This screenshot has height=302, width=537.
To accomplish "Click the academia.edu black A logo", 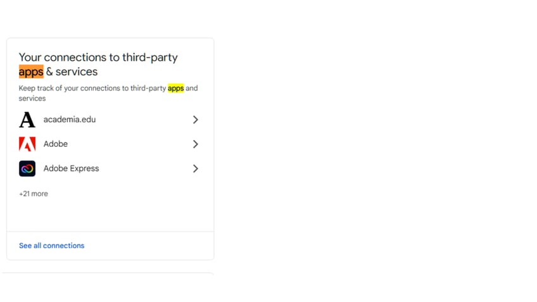I will point(27,120).
